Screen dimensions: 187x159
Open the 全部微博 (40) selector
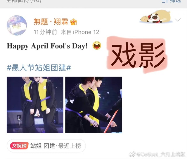pyautogui.click(x=24, y=1)
